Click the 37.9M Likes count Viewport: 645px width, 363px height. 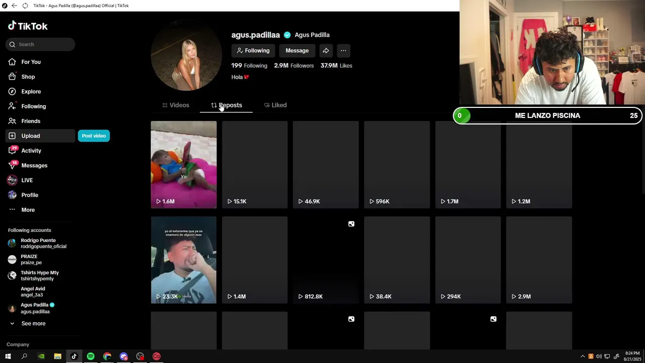[336, 66]
